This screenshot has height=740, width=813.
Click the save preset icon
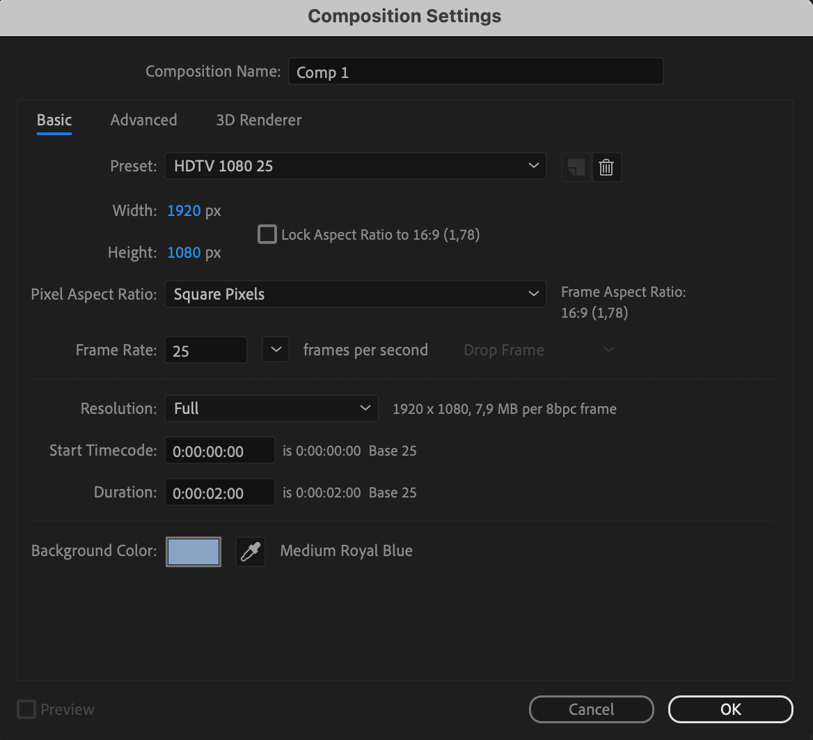click(576, 167)
